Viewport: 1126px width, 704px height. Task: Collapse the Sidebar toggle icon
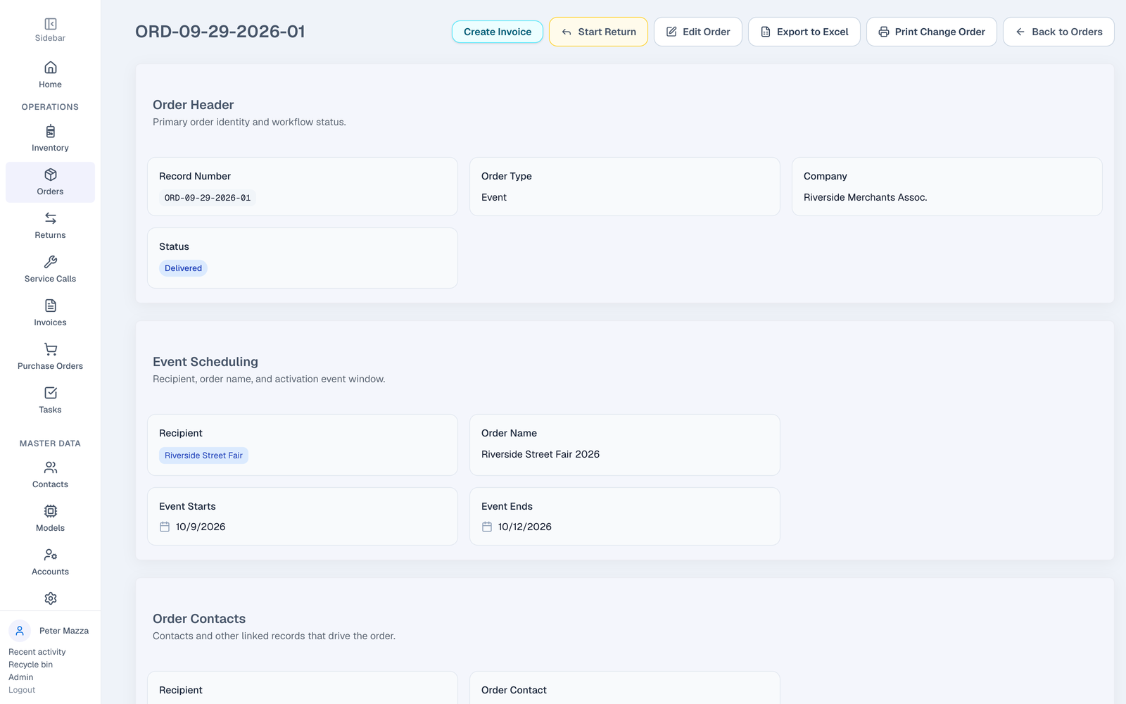[x=50, y=24]
